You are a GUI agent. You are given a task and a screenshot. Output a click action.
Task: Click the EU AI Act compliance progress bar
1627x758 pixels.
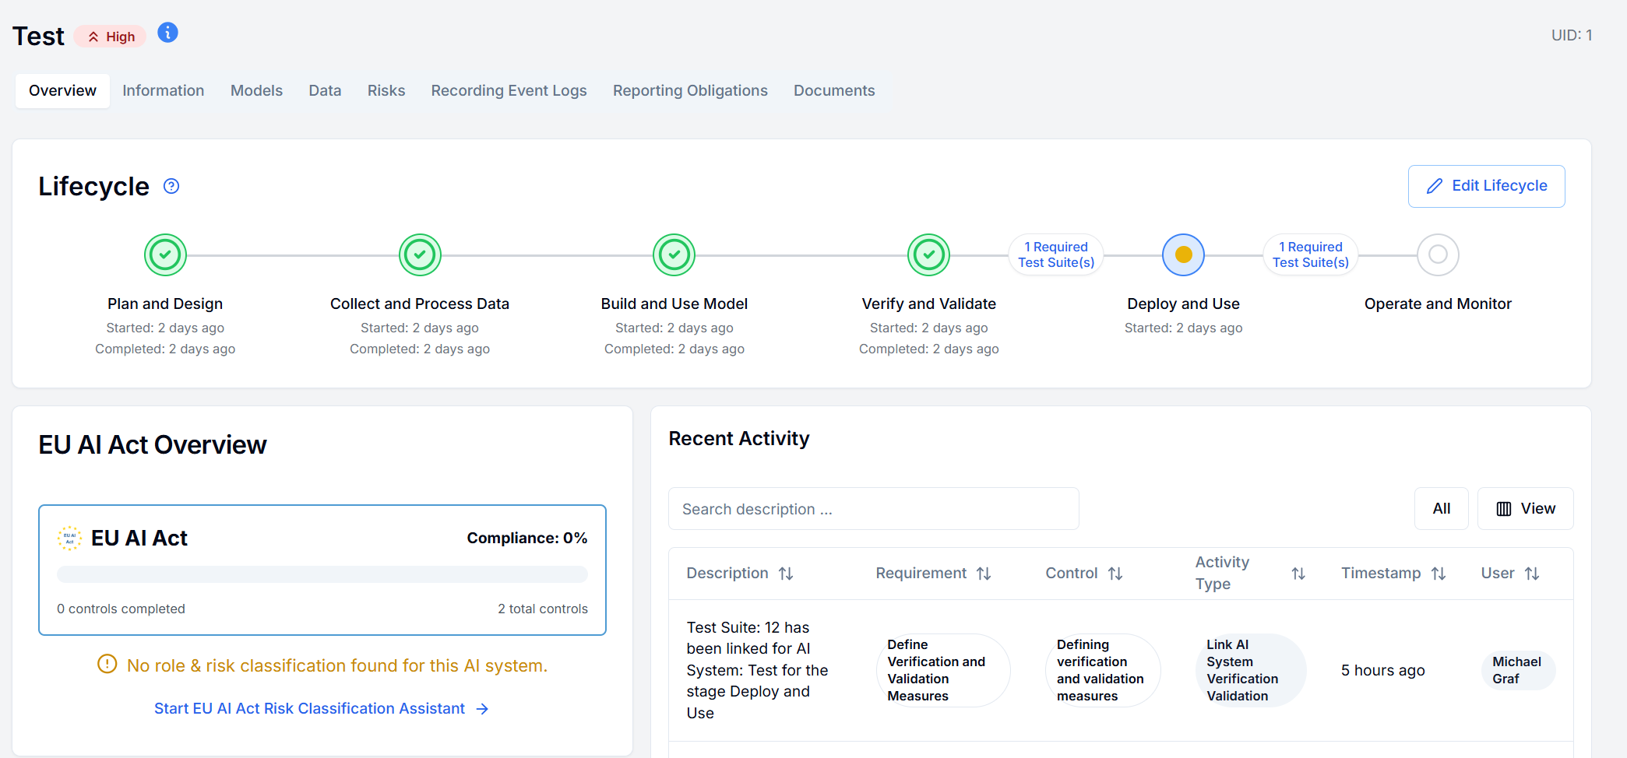tap(322, 574)
